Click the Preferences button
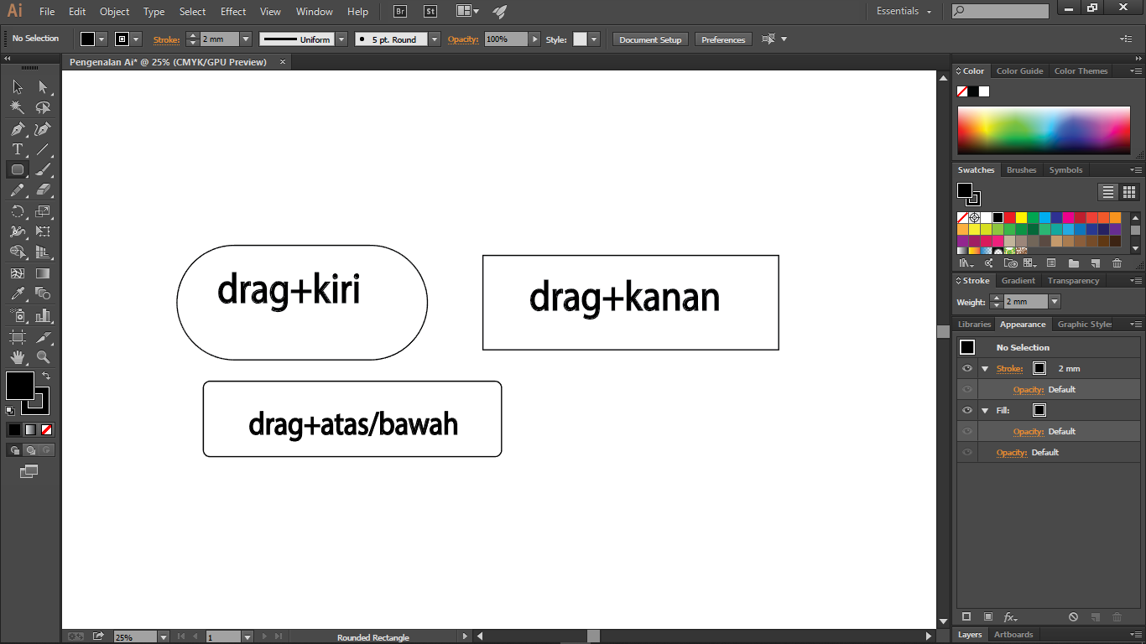The image size is (1146, 644). click(723, 39)
